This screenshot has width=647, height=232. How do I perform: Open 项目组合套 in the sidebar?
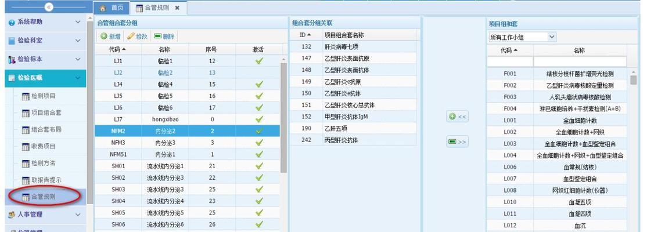(46, 113)
